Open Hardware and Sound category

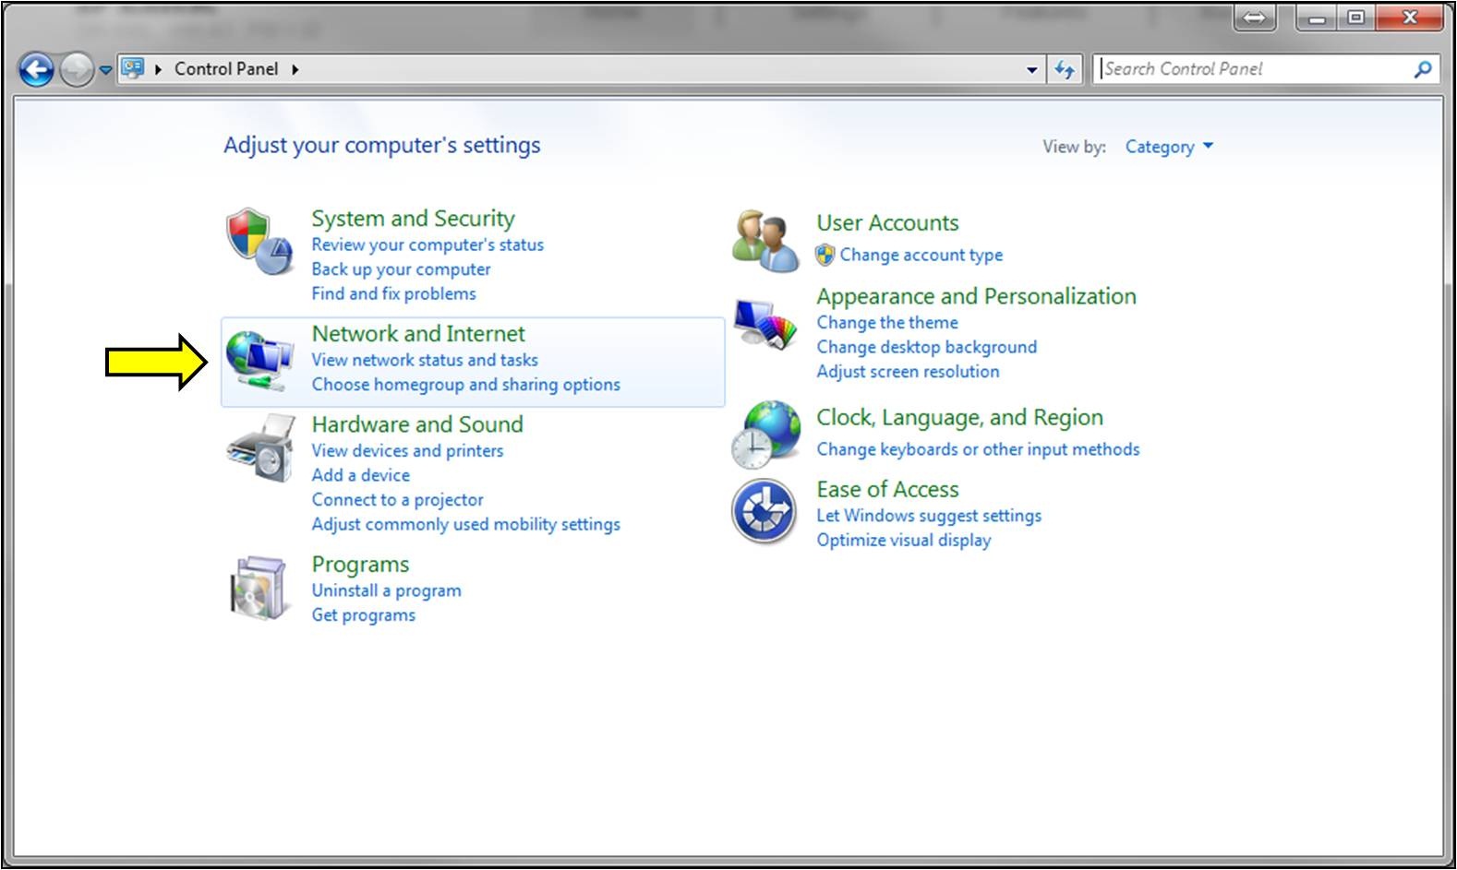[417, 424]
